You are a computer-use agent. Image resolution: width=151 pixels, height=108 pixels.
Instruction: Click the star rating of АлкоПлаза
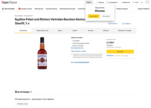coord(117,56)
